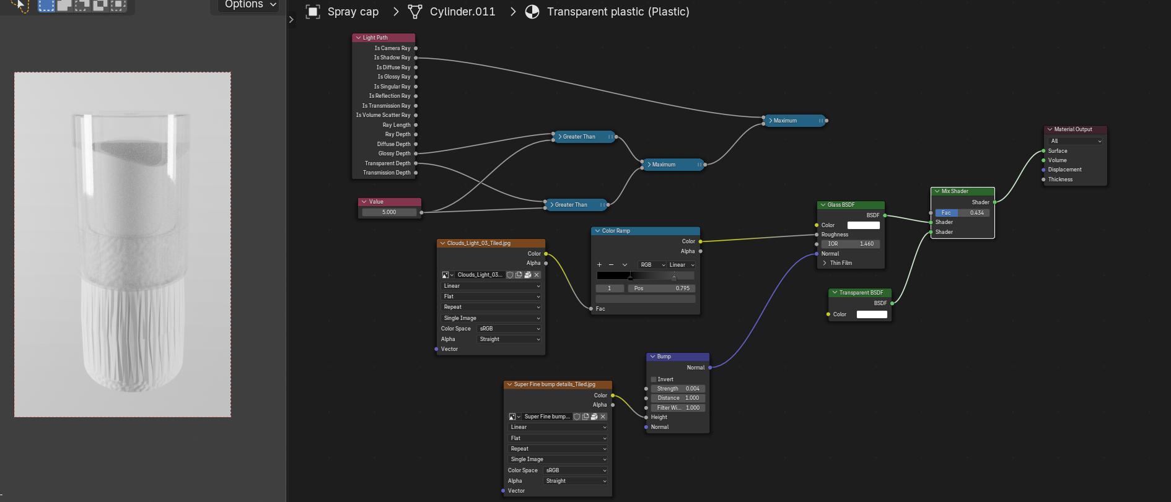This screenshot has width=1171, height=502.
Task: Open Color Ramp Linear interpolation dropdown
Action: [x=682, y=265]
